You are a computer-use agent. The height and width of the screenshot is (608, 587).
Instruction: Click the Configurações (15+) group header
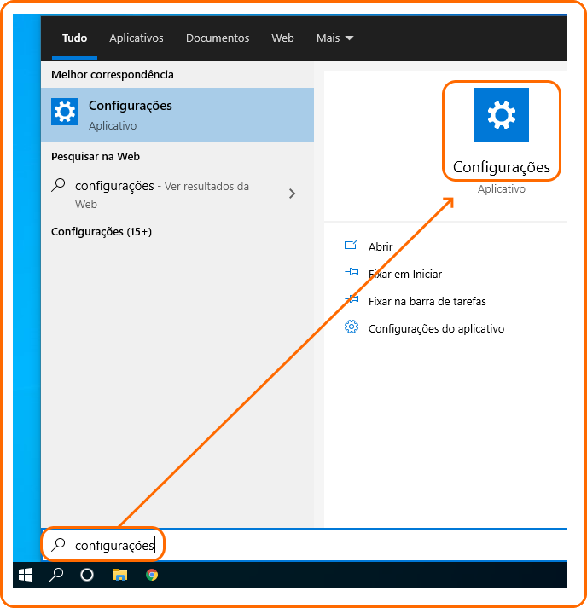tap(102, 231)
